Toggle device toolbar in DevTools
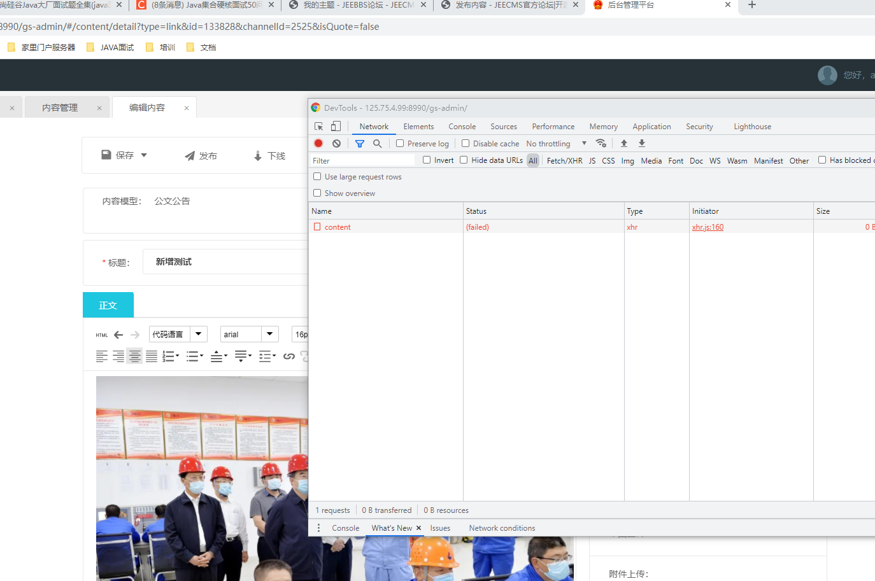Screen dimensions: 875x581 pyautogui.click(x=336, y=127)
